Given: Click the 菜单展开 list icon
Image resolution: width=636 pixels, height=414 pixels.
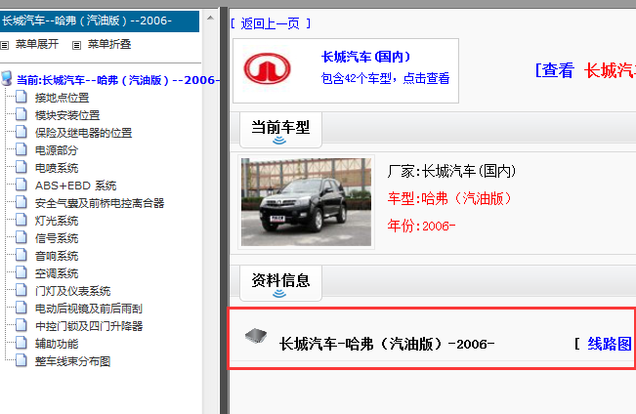Looking at the screenshot, I should (x=5, y=45).
